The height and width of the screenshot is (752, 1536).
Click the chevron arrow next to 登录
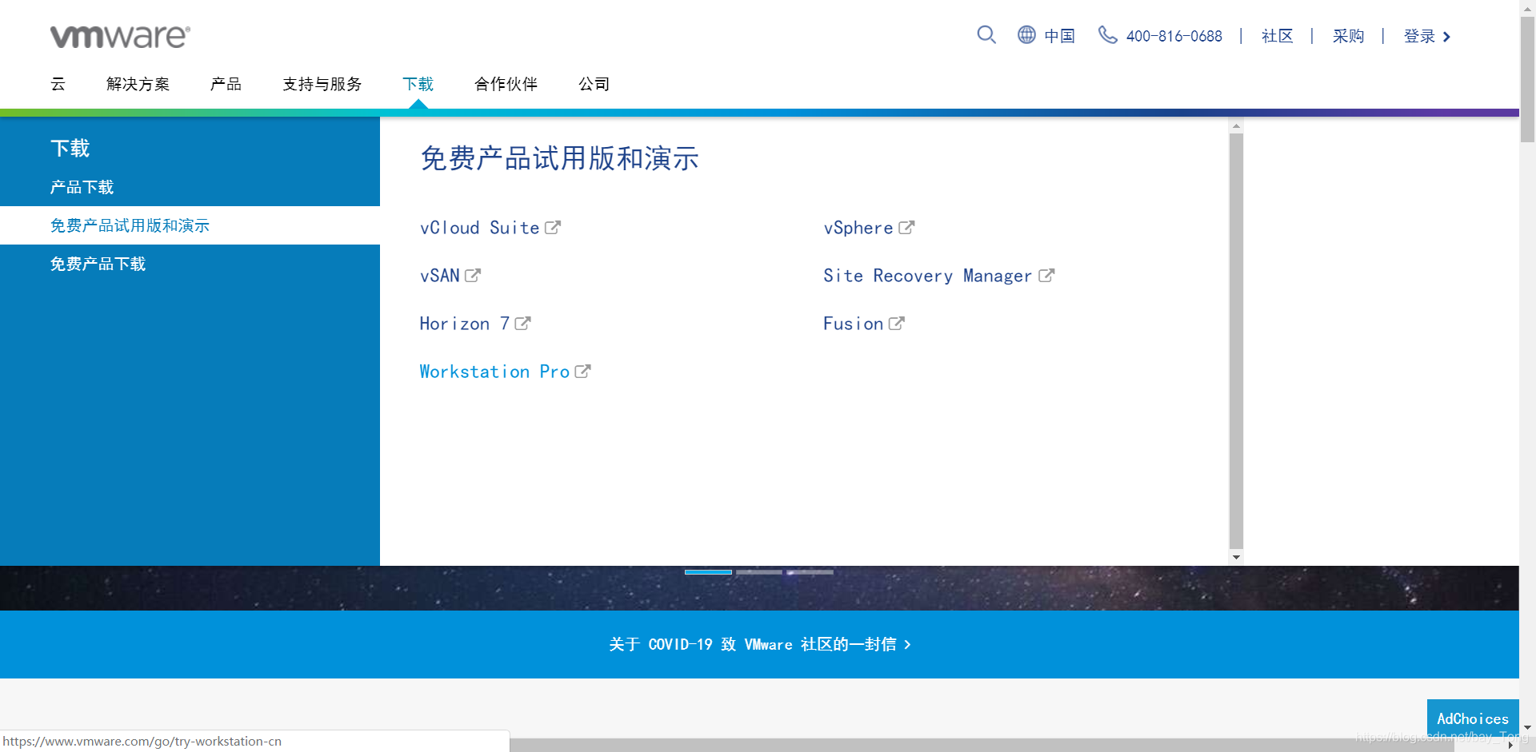point(1446,37)
